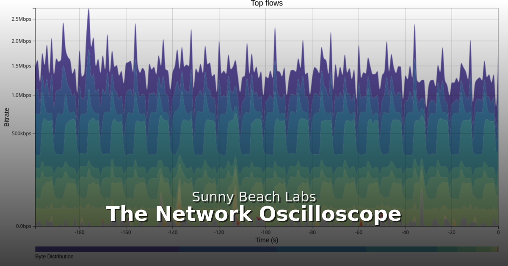Select the 2.0Mbps bitrate axis label
Image resolution: width=508 pixels, height=266 pixels.
click(22, 41)
